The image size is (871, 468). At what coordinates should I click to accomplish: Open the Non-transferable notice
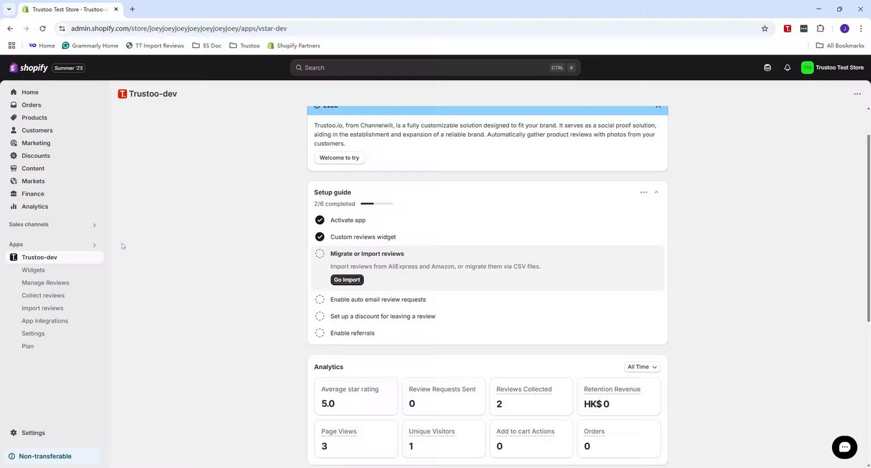(x=51, y=456)
